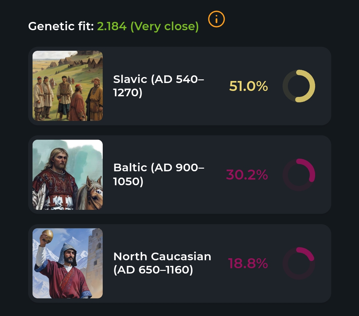
Task: Click the yellow Slavic donut chart
Action: [299, 86]
